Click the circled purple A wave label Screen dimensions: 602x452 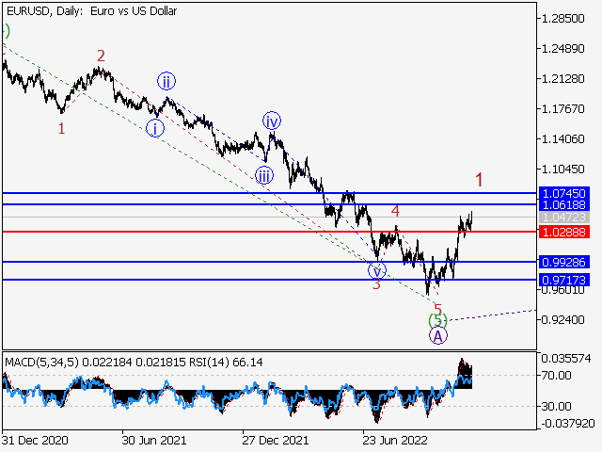click(x=438, y=336)
